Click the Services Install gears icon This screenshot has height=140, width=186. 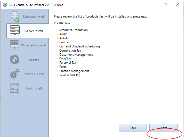coord(14,74)
